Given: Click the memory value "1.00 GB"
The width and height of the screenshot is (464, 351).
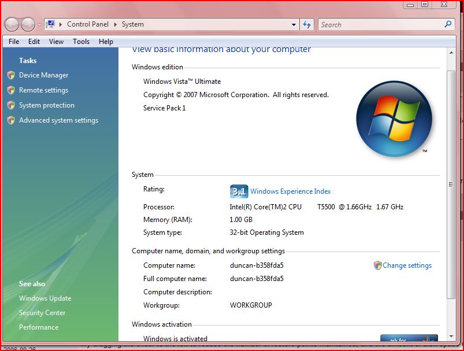Looking at the screenshot, I should (241, 220).
